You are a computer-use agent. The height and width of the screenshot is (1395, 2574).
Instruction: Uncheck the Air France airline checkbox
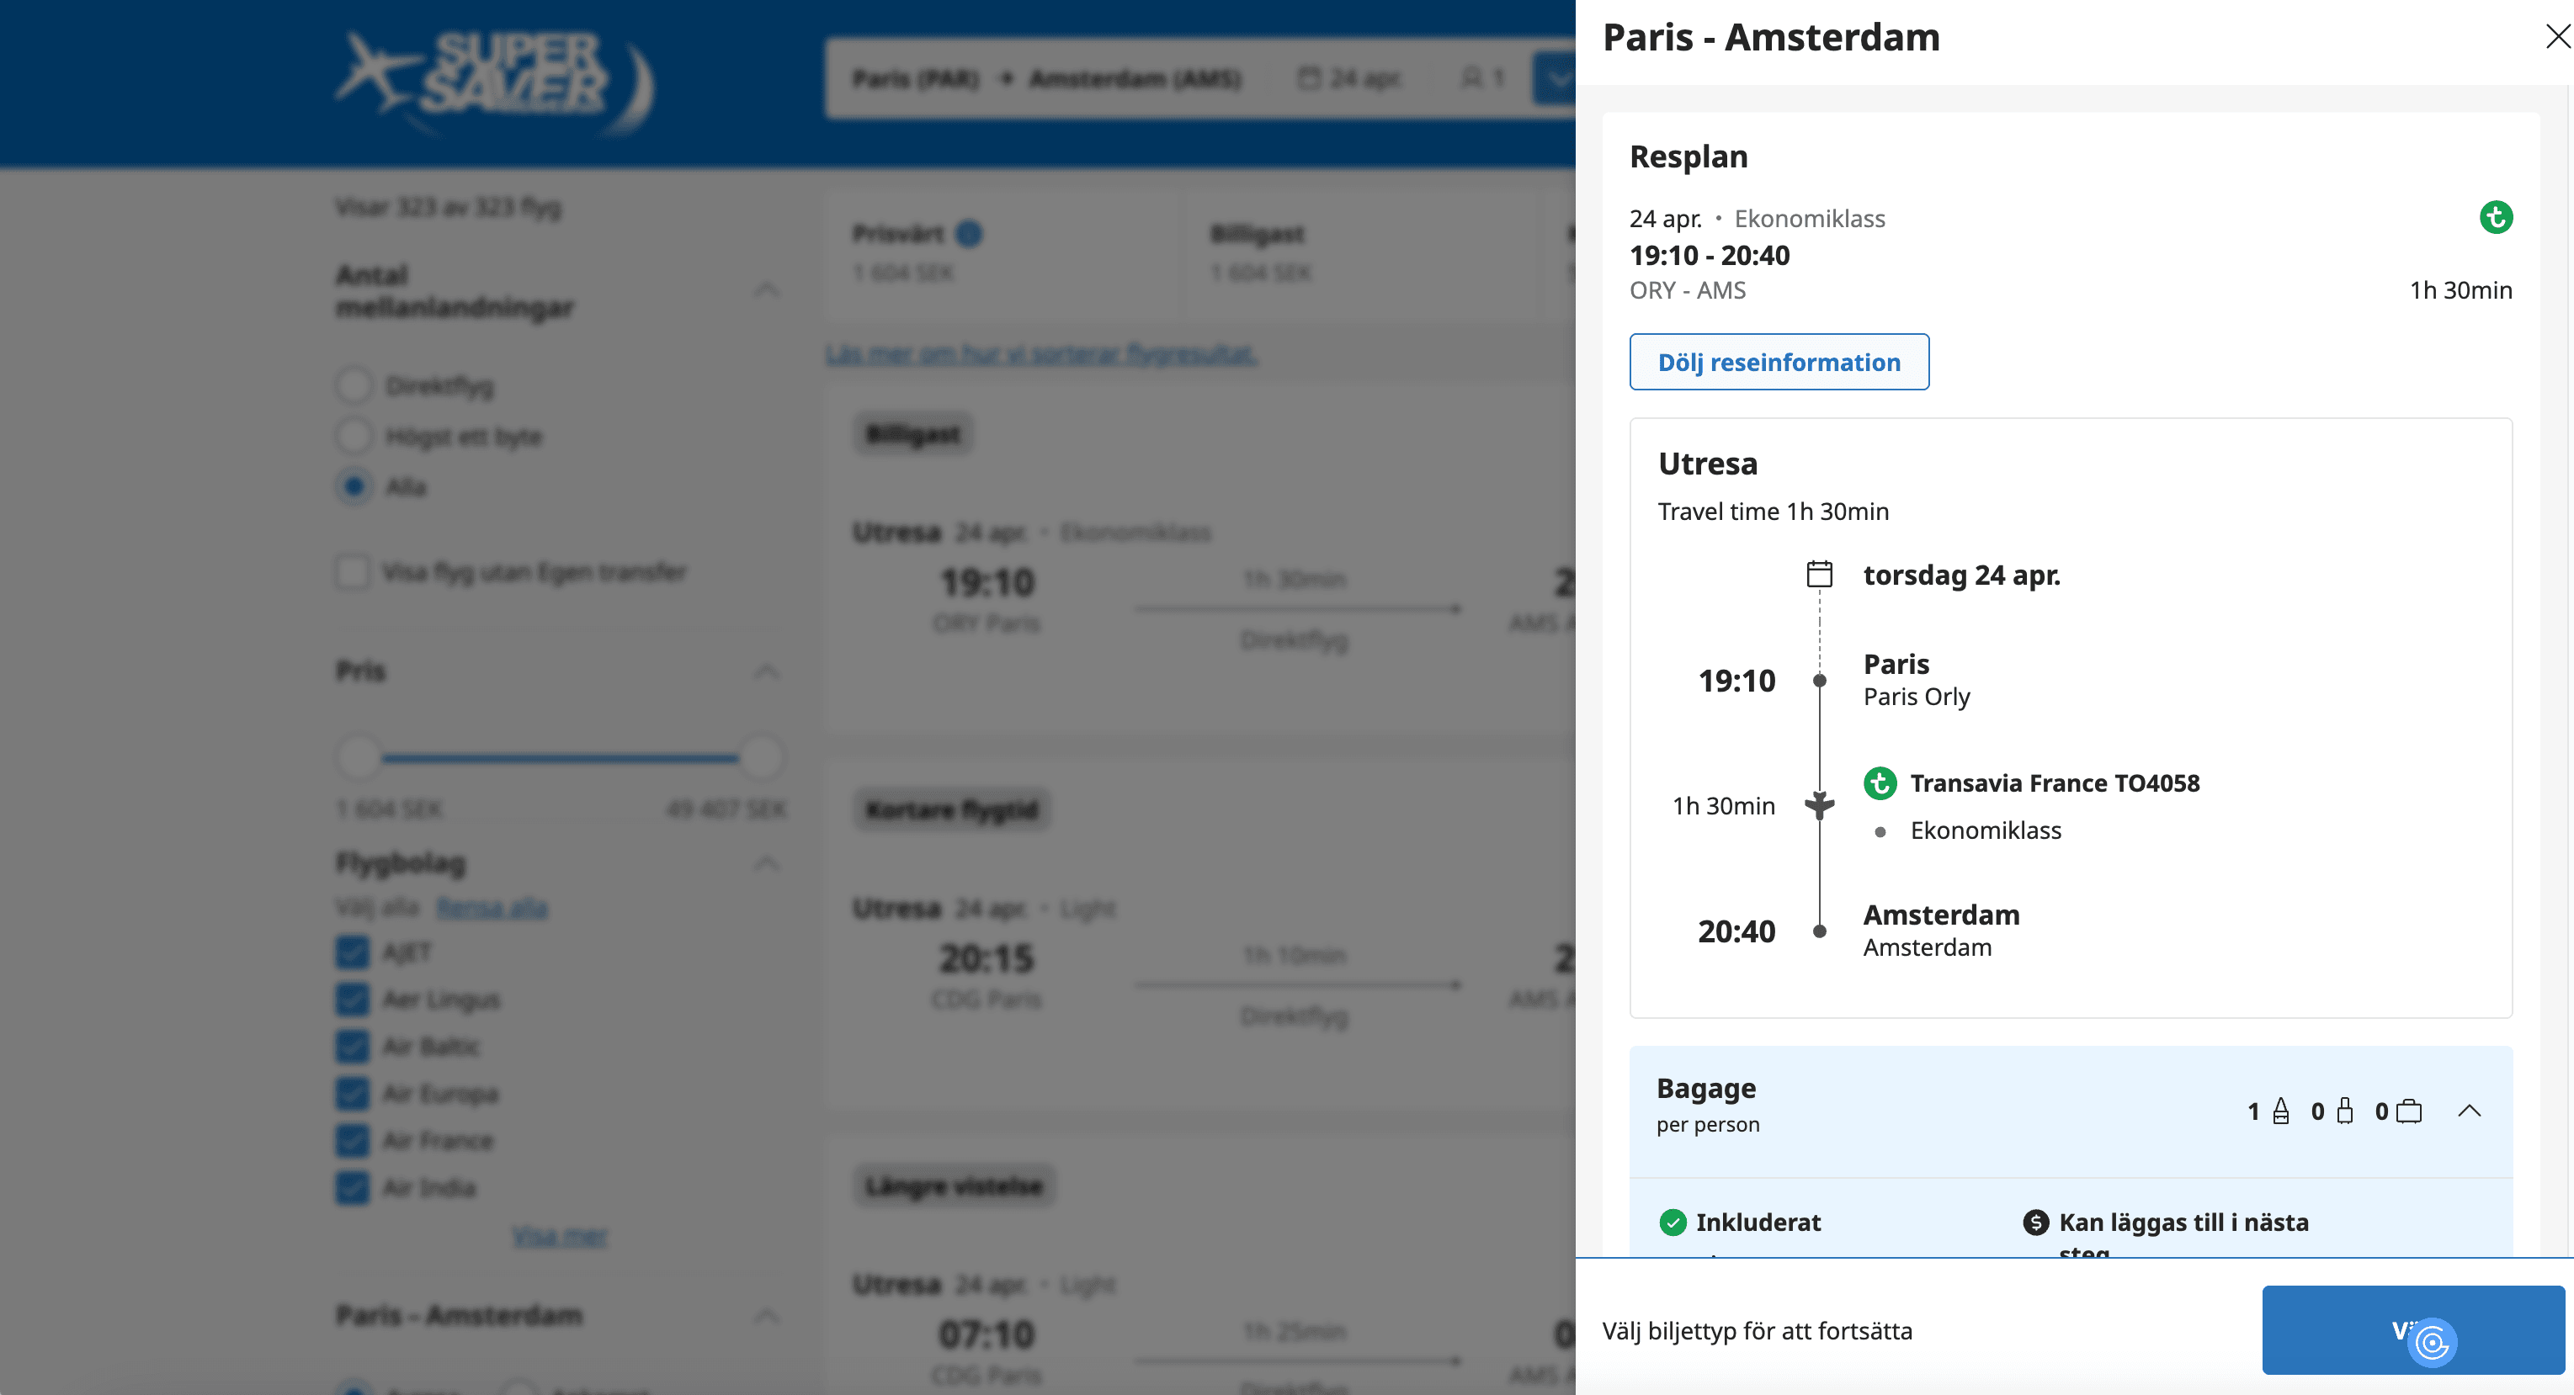(x=352, y=1140)
